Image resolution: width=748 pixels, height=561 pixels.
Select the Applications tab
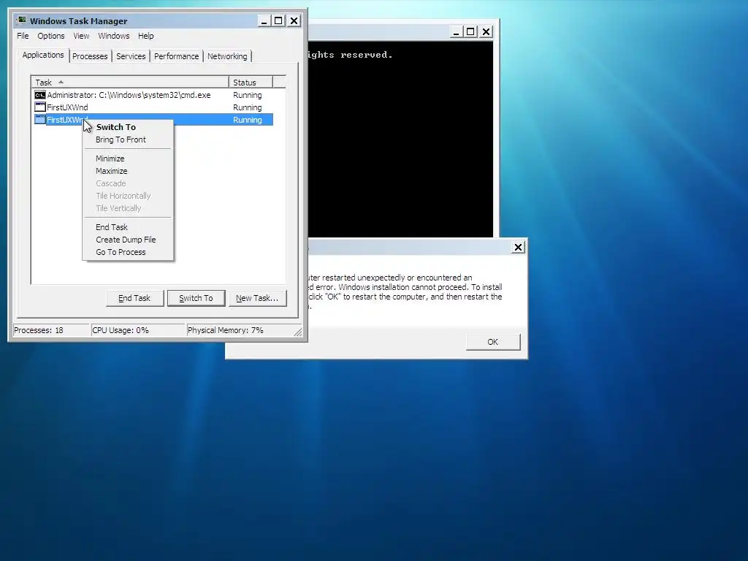[x=43, y=55]
